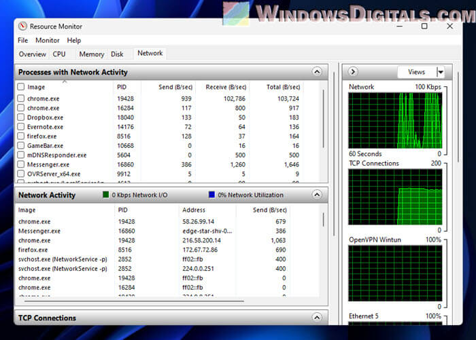Check the select-all Image checkbox
476x340 pixels.
coord(21,87)
